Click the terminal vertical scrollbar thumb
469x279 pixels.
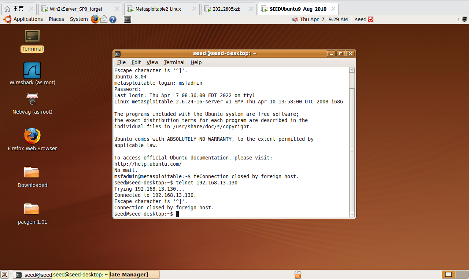[x=352, y=150]
